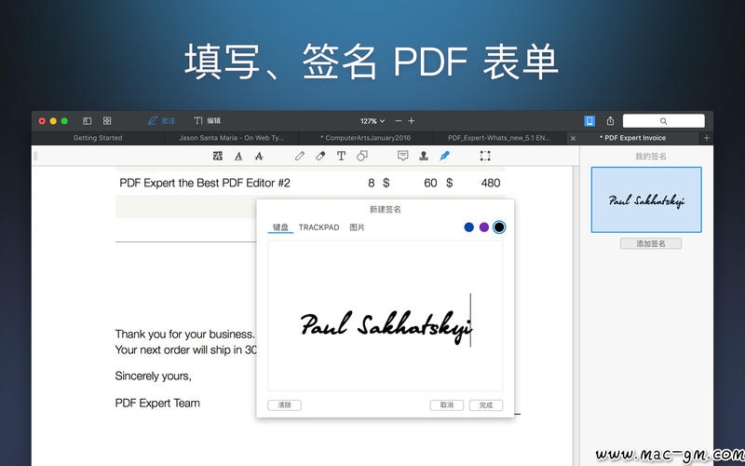Open the 127% zoom level dropdown
The height and width of the screenshot is (466, 745).
coord(372,121)
